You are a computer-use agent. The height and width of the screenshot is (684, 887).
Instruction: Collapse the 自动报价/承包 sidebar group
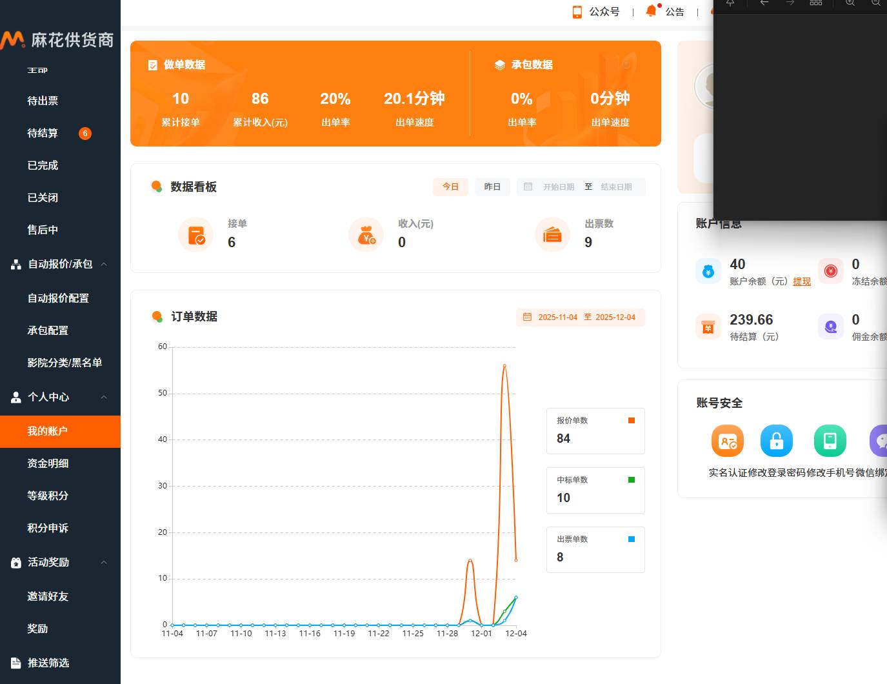pyautogui.click(x=104, y=265)
